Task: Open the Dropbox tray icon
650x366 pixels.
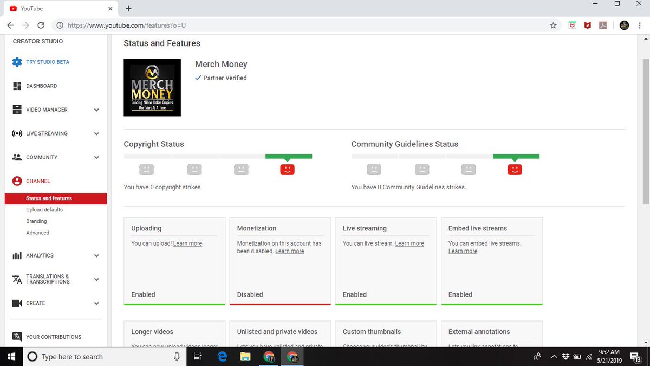Action: click(x=565, y=356)
